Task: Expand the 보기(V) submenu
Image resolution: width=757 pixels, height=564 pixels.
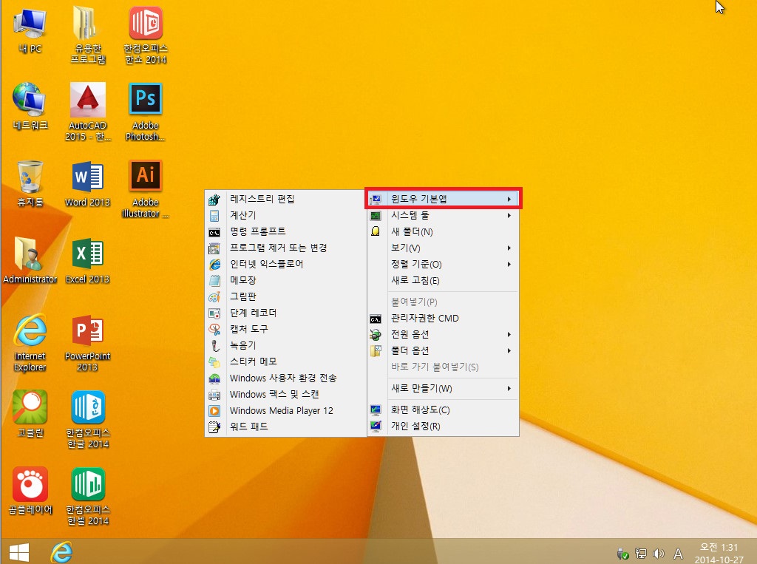Action: point(444,248)
